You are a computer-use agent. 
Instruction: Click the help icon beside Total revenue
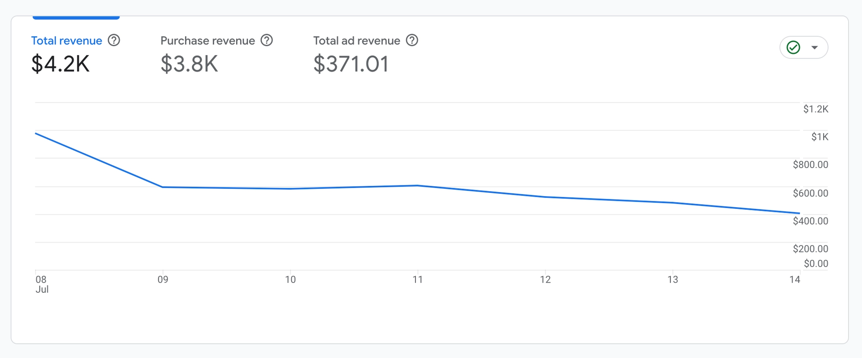tap(114, 40)
